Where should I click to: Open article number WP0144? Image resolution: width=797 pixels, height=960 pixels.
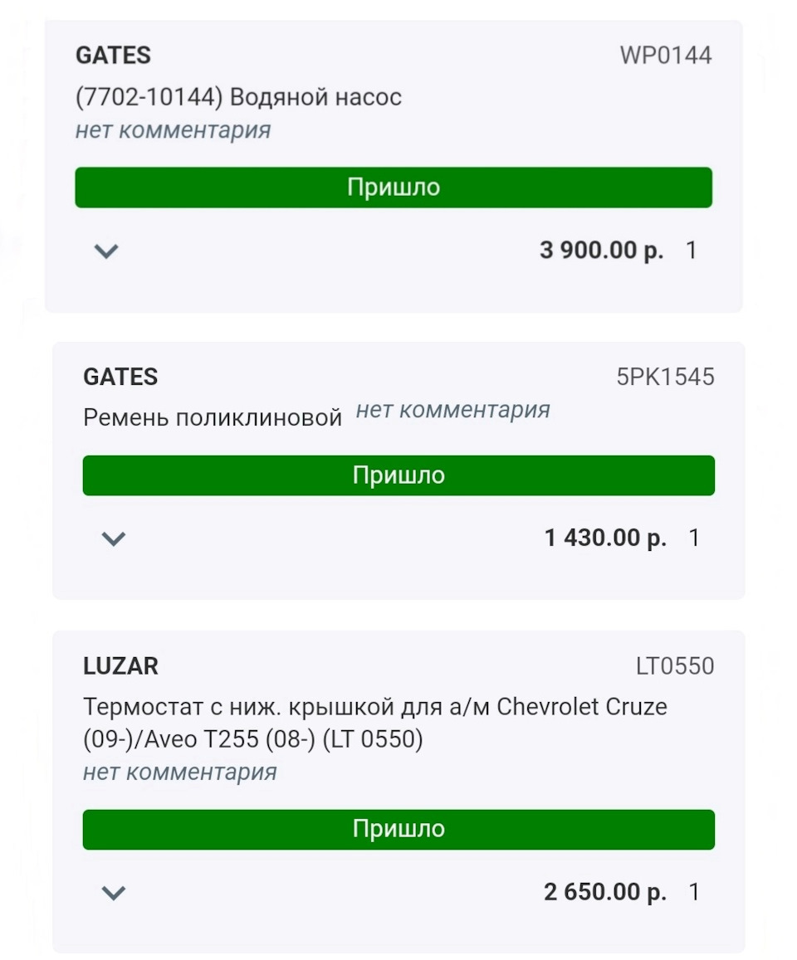pyautogui.click(x=666, y=56)
